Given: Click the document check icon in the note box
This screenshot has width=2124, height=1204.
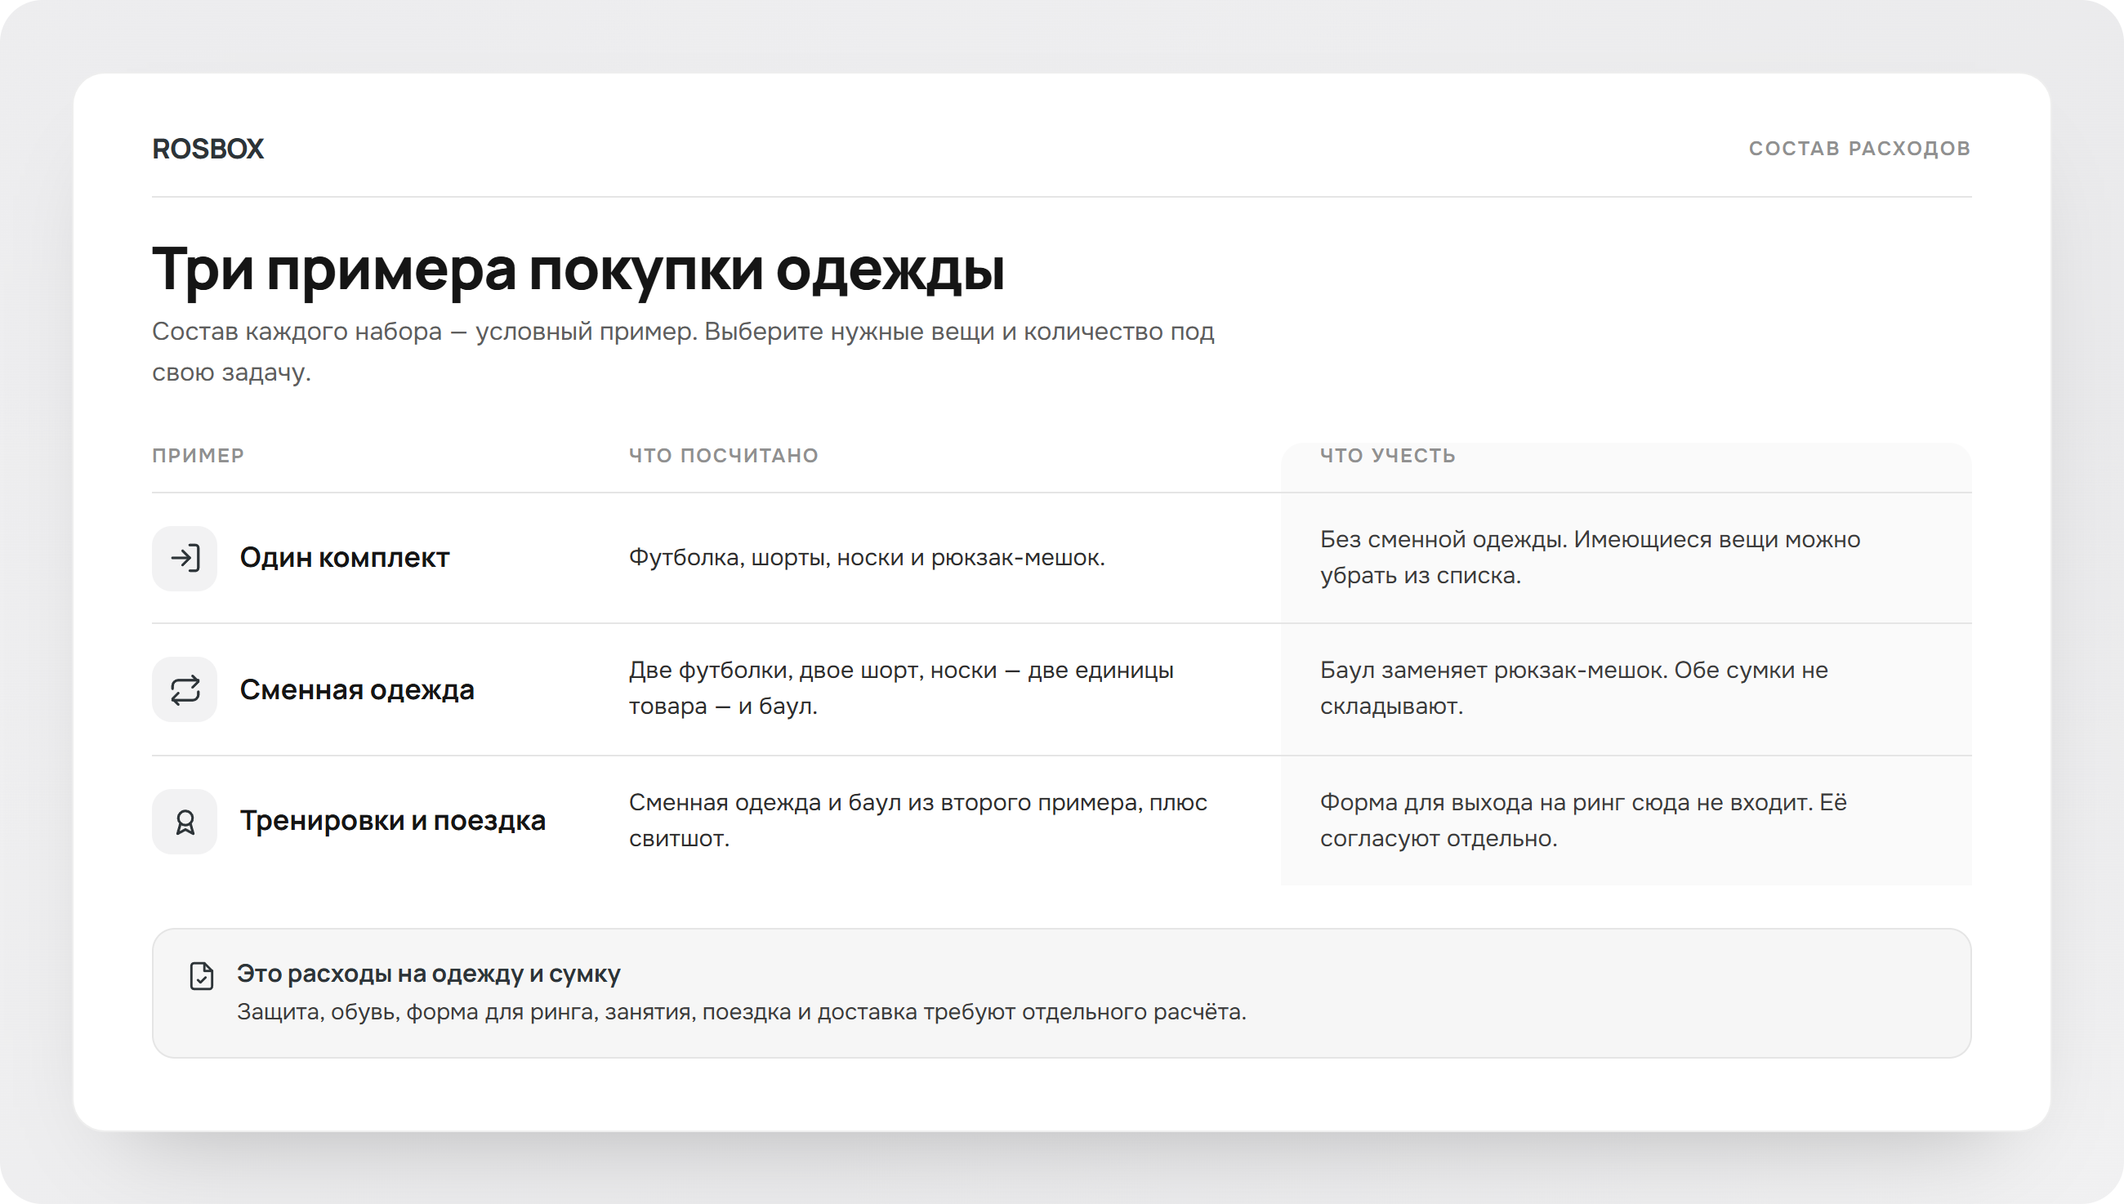Looking at the screenshot, I should 201,976.
